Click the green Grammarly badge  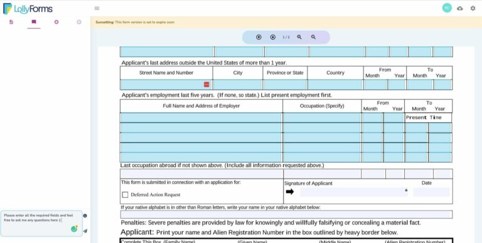pos(74,229)
